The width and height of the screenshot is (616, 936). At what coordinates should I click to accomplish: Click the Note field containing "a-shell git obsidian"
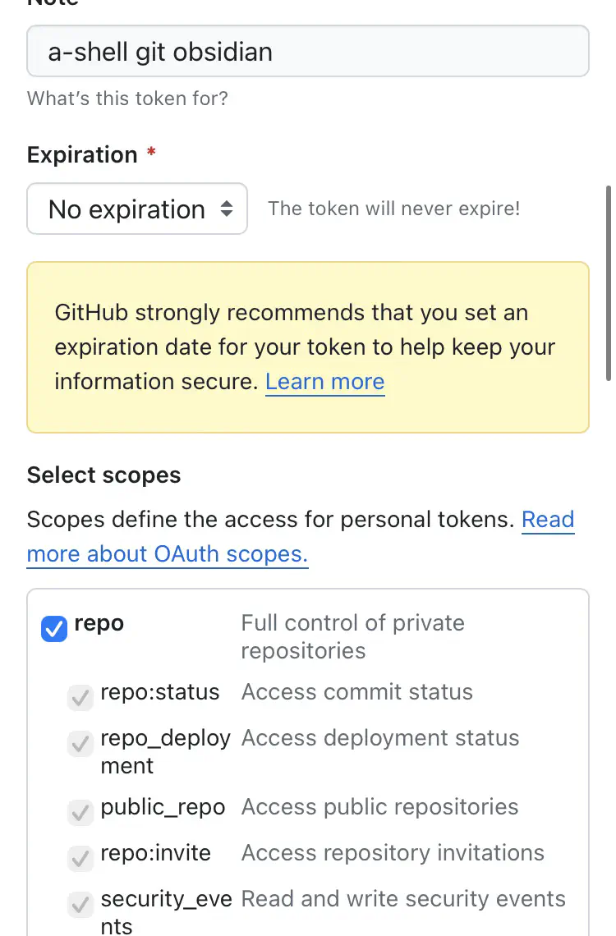(x=307, y=52)
